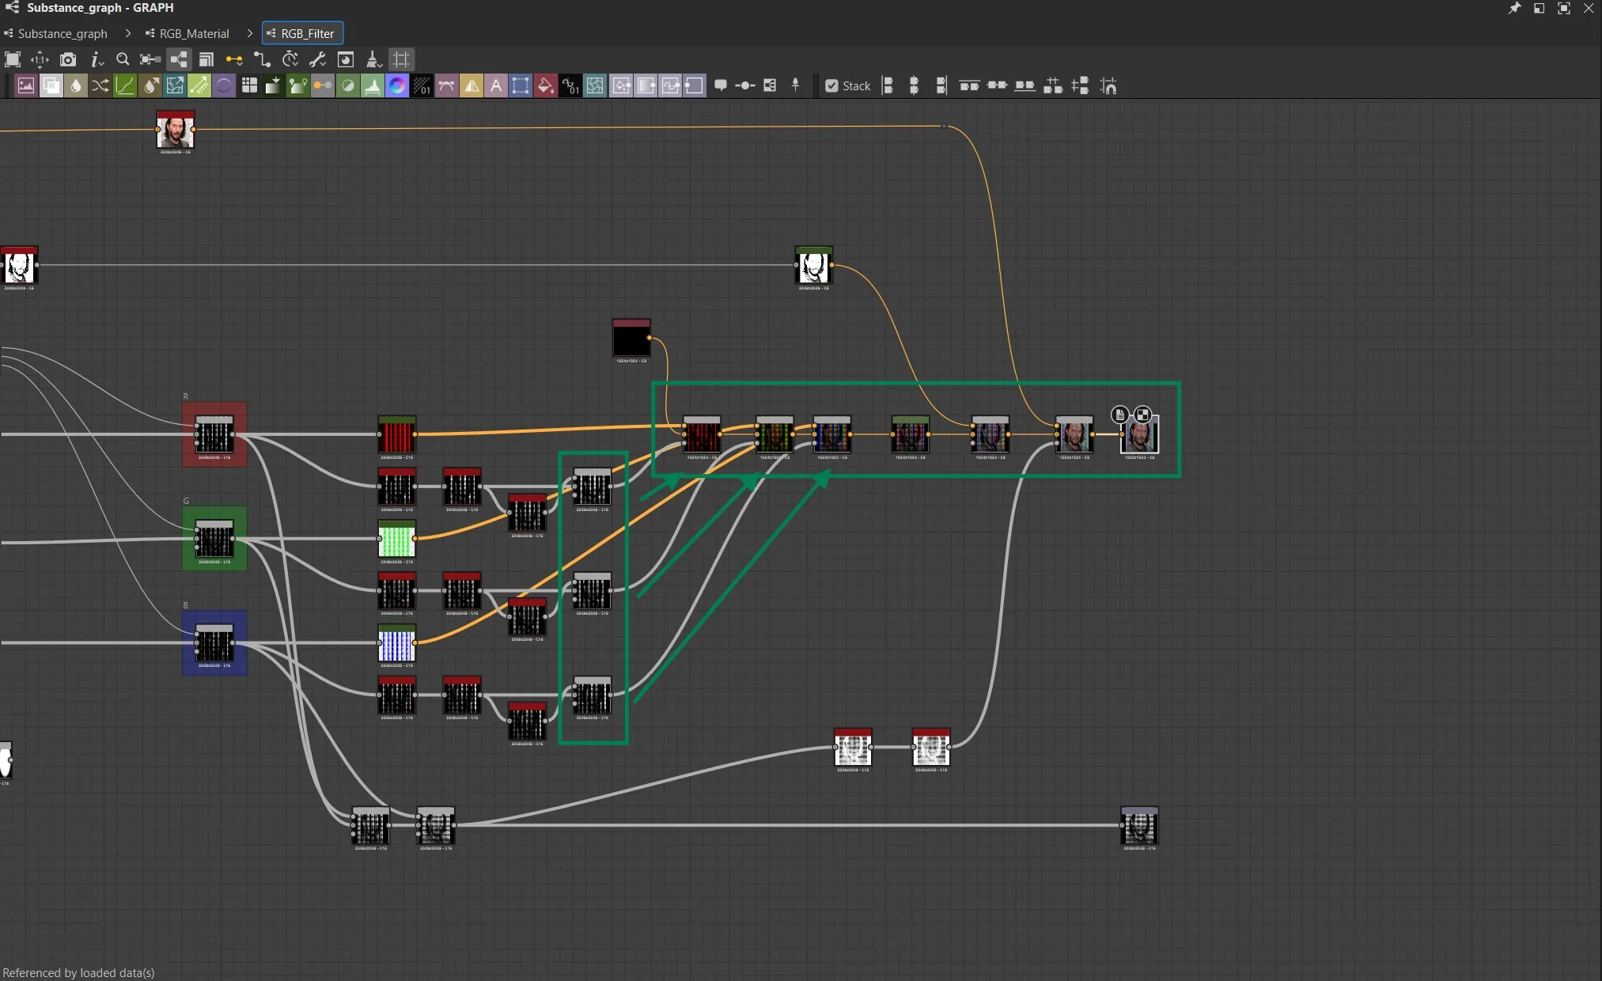Image resolution: width=1602 pixels, height=981 pixels.
Task: Add a Bitmap node from toolbar
Action: click(x=26, y=86)
